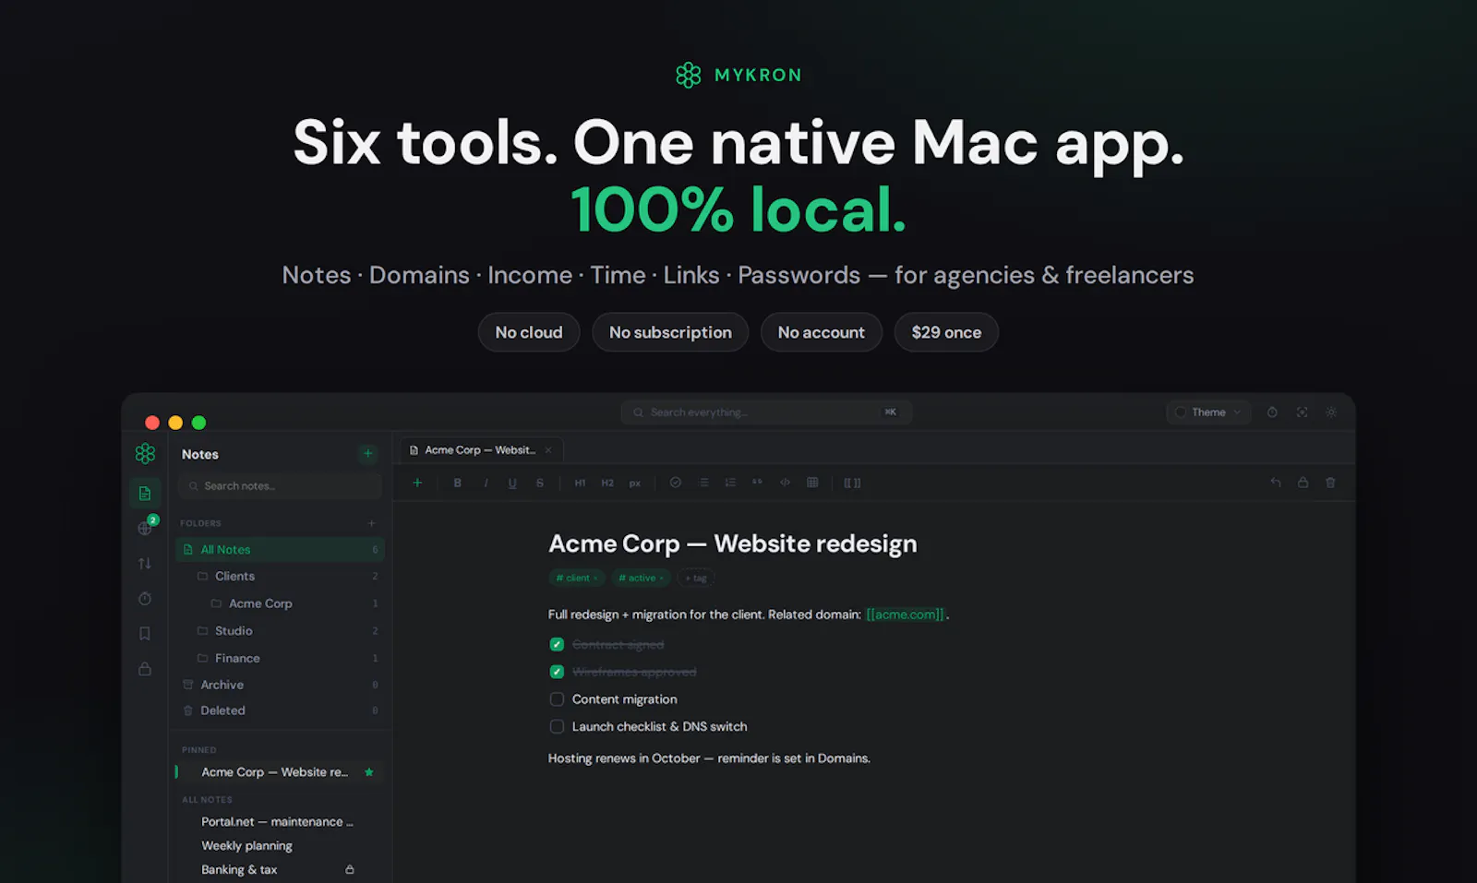Image resolution: width=1477 pixels, height=883 pixels.
Task: Focus the Search everything field
Action: pos(766,412)
